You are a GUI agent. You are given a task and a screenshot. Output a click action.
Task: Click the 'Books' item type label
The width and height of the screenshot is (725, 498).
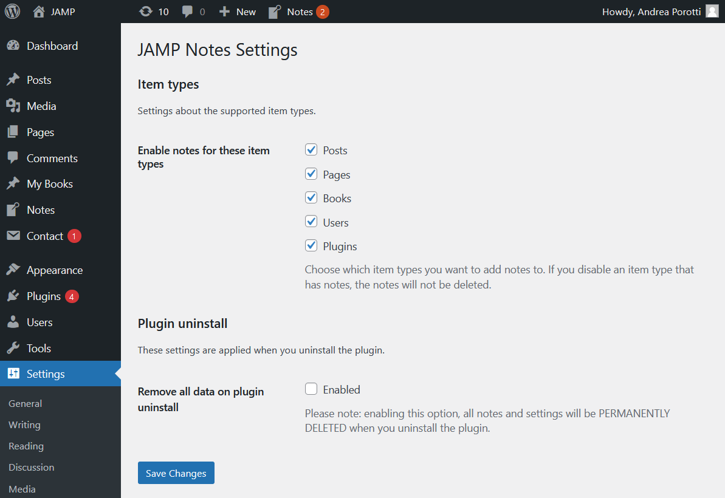click(337, 199)
